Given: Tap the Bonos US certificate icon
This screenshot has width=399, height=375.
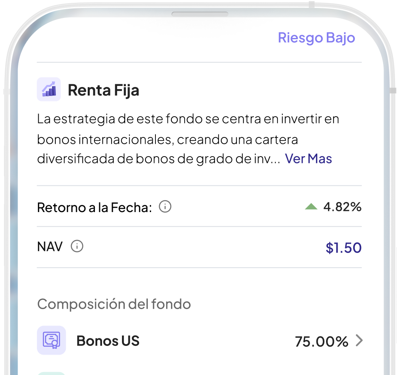Looking at the screenshot, I should coord(51,340).
